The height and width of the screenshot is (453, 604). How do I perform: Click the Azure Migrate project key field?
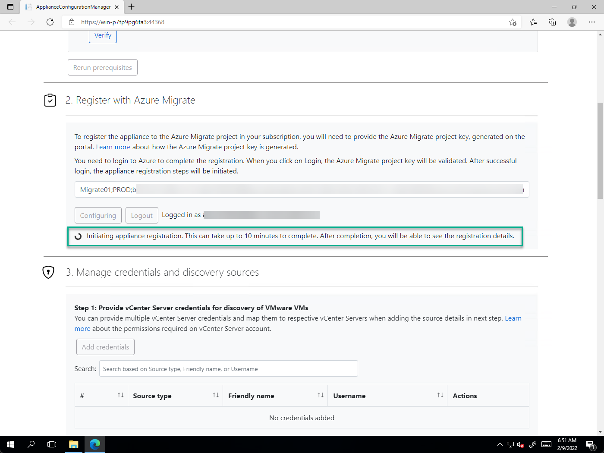coord(302,189)
